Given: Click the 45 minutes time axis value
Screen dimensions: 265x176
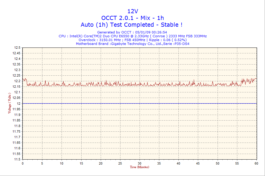Looking at the screenshot, I should (198, 163).
